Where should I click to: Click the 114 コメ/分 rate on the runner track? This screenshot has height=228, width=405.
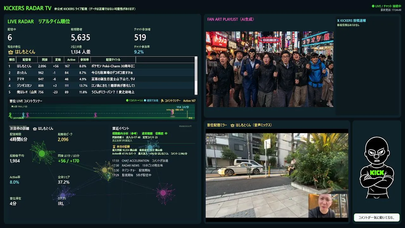click(x=183, y=107)
